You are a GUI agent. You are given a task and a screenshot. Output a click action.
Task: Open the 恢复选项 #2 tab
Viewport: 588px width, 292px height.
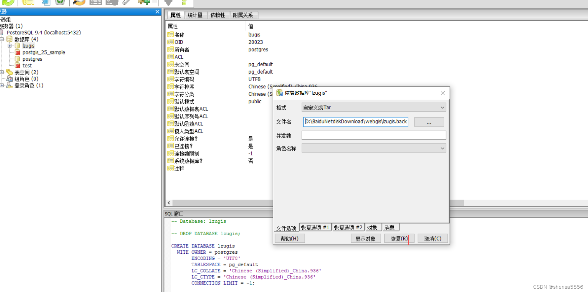348,227
